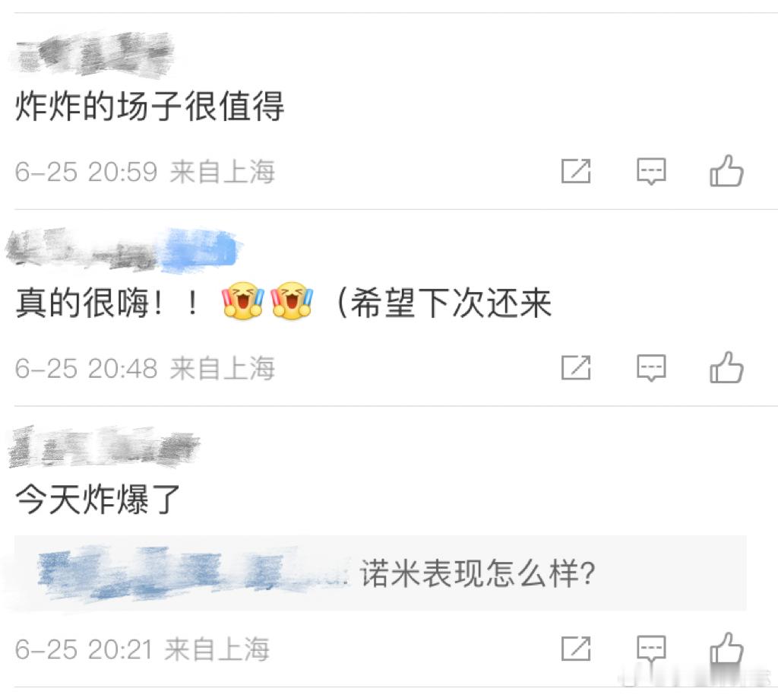Select comment text 炸炸的场子很值得
778x695 pixels.
(150, 106)
